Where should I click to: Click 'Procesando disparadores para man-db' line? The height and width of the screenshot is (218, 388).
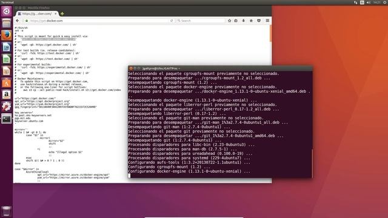point(182,149)
